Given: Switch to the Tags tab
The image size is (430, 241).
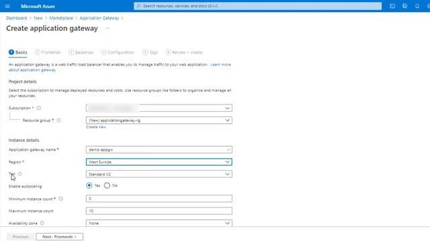Looking at the screenshot, I should pos(150,52).
